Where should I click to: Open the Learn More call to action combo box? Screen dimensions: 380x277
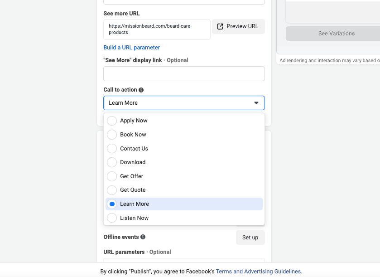click(x=184, y=103)
